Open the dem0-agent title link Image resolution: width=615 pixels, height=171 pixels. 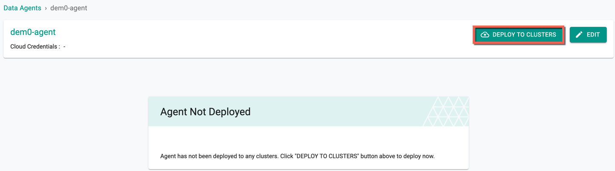pos(33,32)
